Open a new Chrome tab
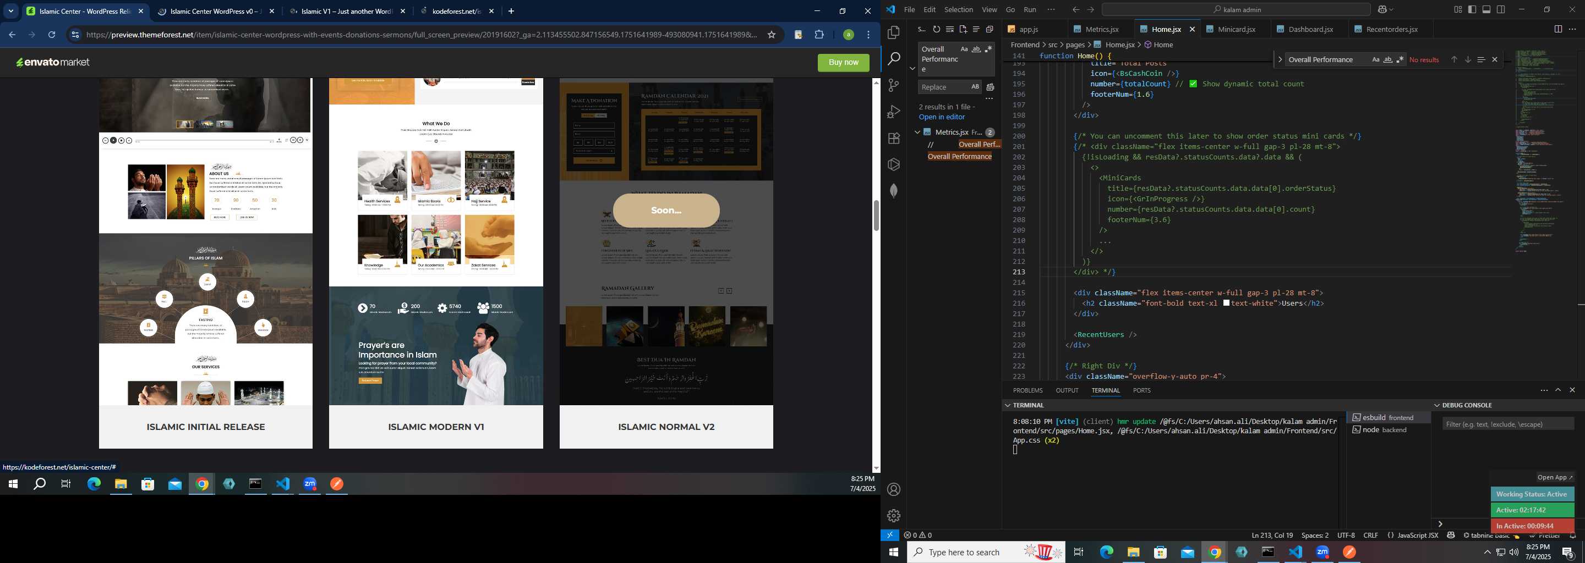Screen dimensions: 1585x563 click(x=511, y=11)
